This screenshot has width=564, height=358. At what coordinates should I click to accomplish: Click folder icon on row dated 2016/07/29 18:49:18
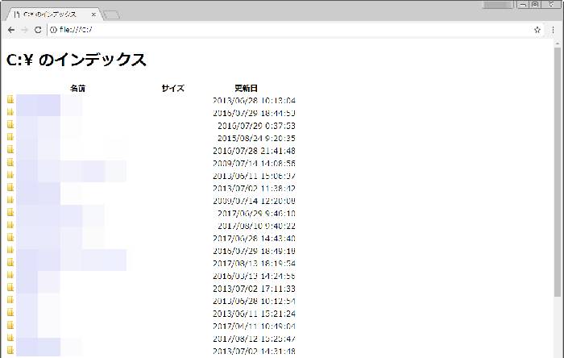coord(10,250)
